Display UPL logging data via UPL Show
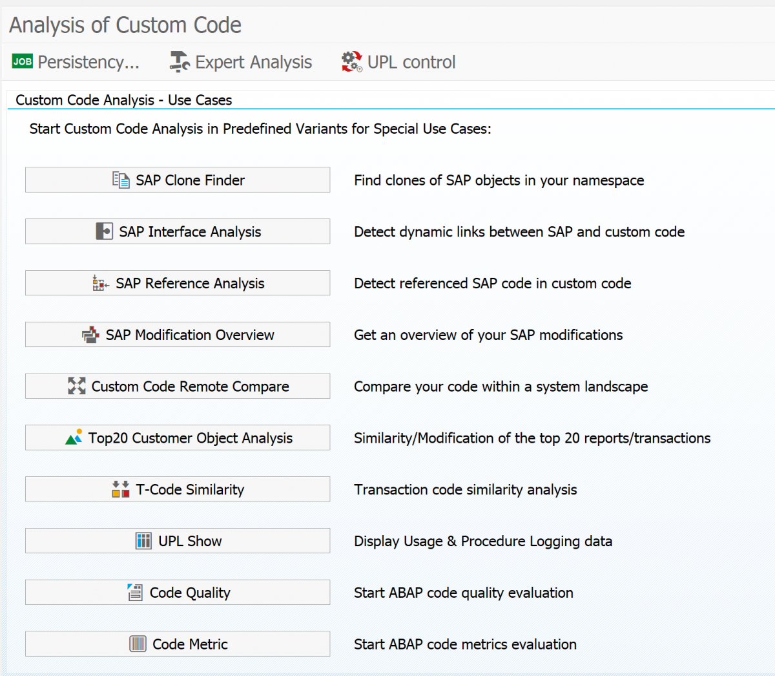The image size is (775, 676). (178, 540)
